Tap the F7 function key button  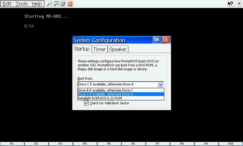point(158,144)
